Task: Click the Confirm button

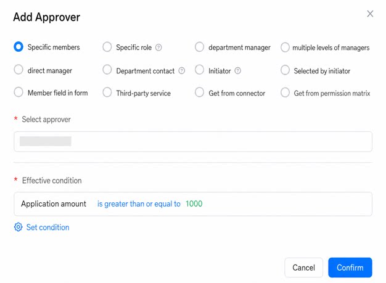Action: click(x=350, y=268)
